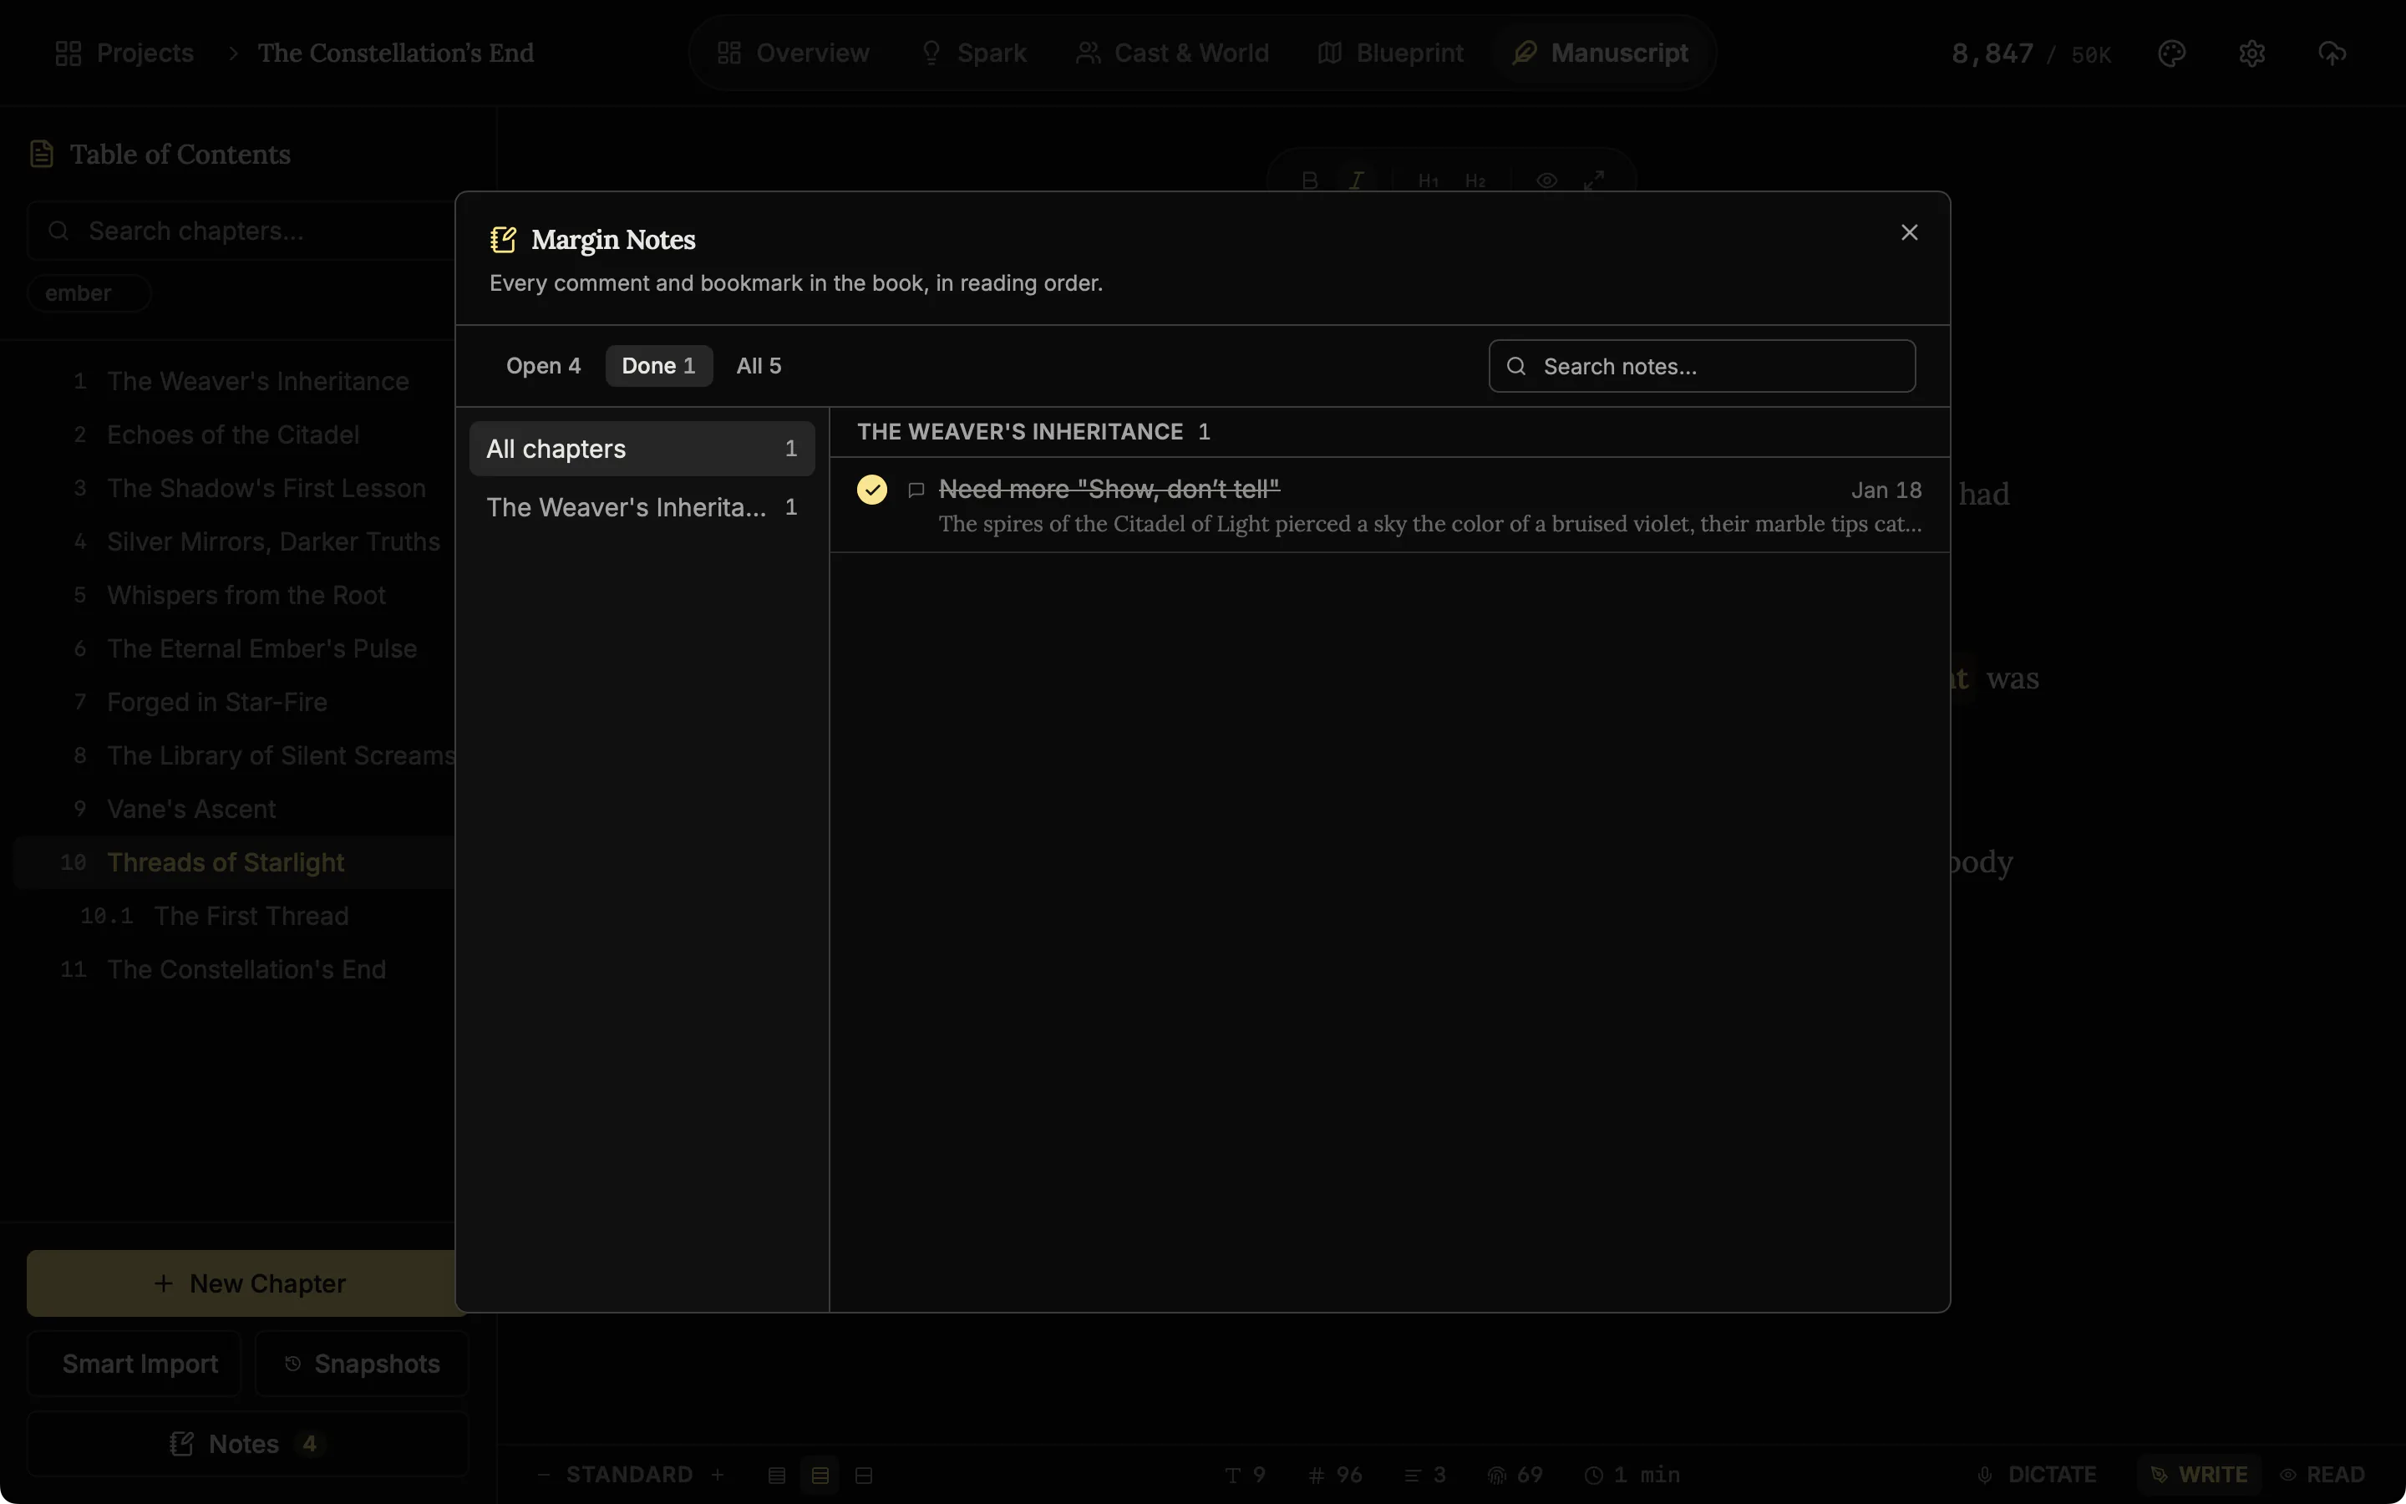This screenshot has width=2406, height=1504.
Task: Close the Margin Notes dialog
Action: pyautogui.click(x=1909, y=231)
